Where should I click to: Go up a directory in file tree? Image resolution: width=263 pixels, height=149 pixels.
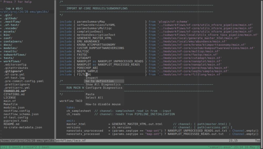tap(11, 8)
